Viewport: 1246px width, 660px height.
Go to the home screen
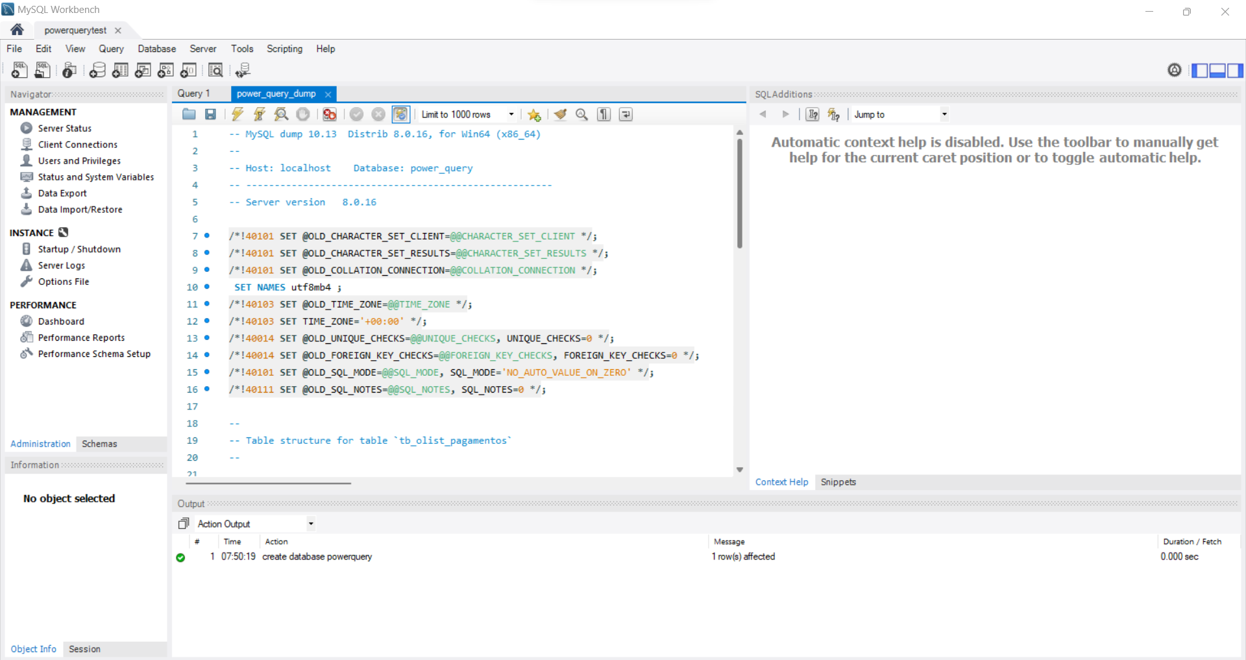tap(17, 30)
